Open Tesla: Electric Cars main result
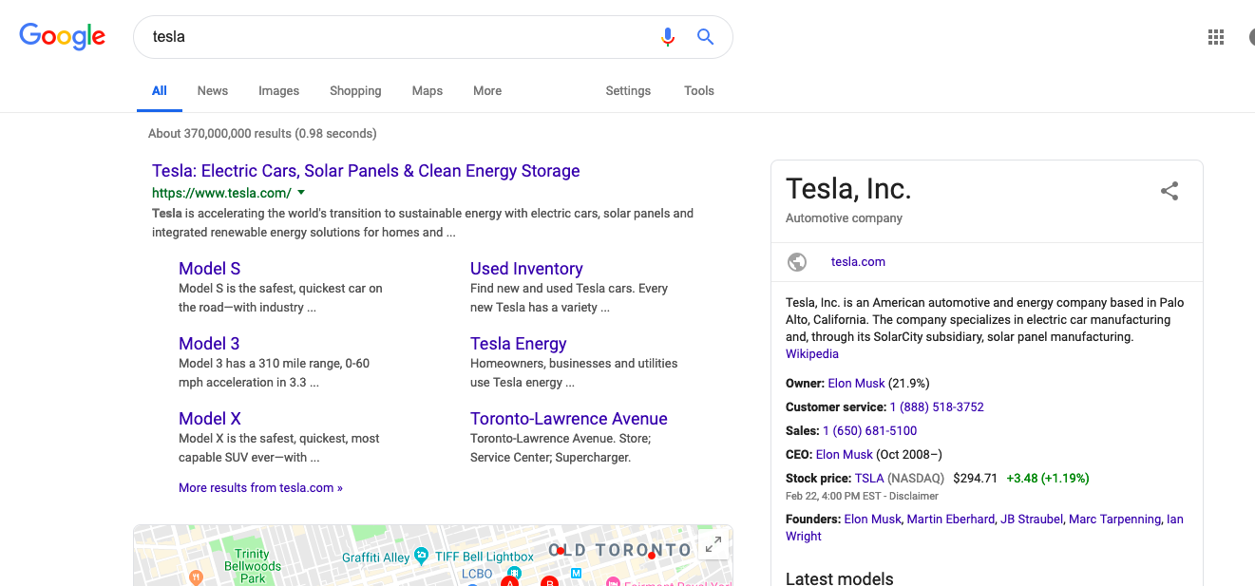Image resolution: width=1255 pixels, height=586 pixels. [x=366, y=171]
